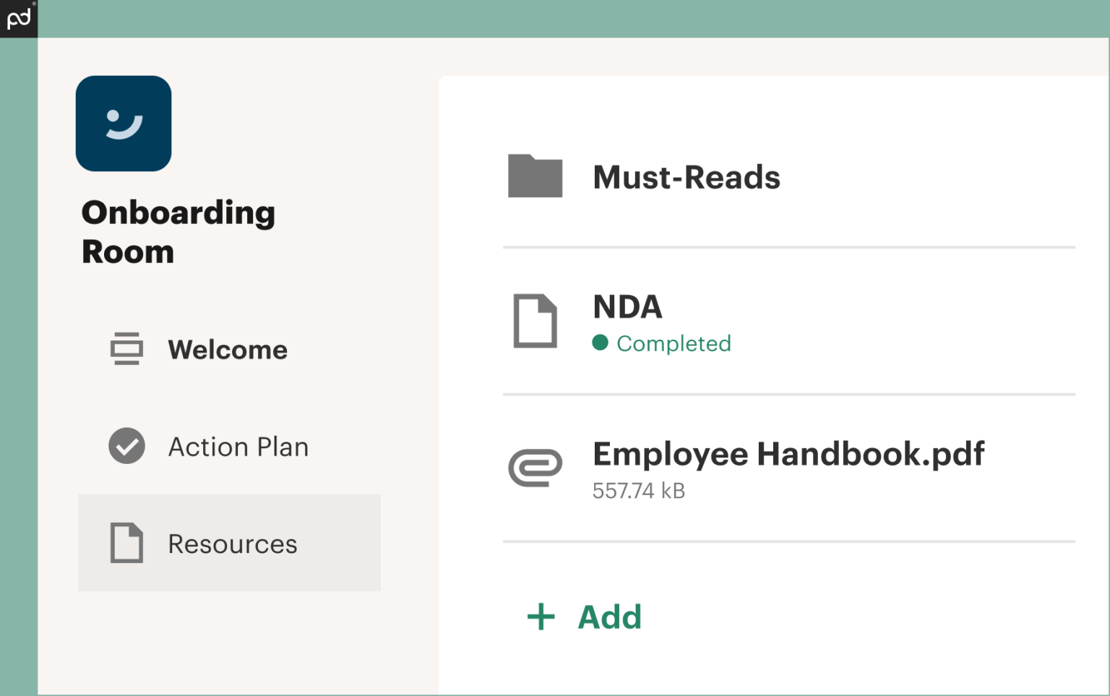Image resolution: width=1110 pixels, height=696 pixels.
Task: Click the NDA document page icon
Action: pyautogui.click(x=535, y=320)
